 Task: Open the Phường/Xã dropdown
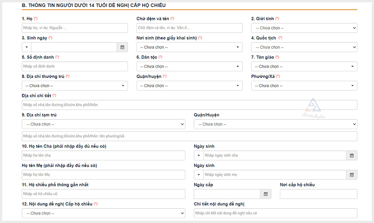304,85
